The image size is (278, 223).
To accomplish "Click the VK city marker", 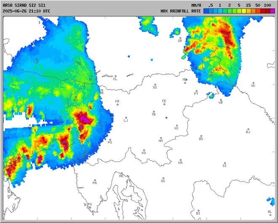I will [x=253, y=83].
